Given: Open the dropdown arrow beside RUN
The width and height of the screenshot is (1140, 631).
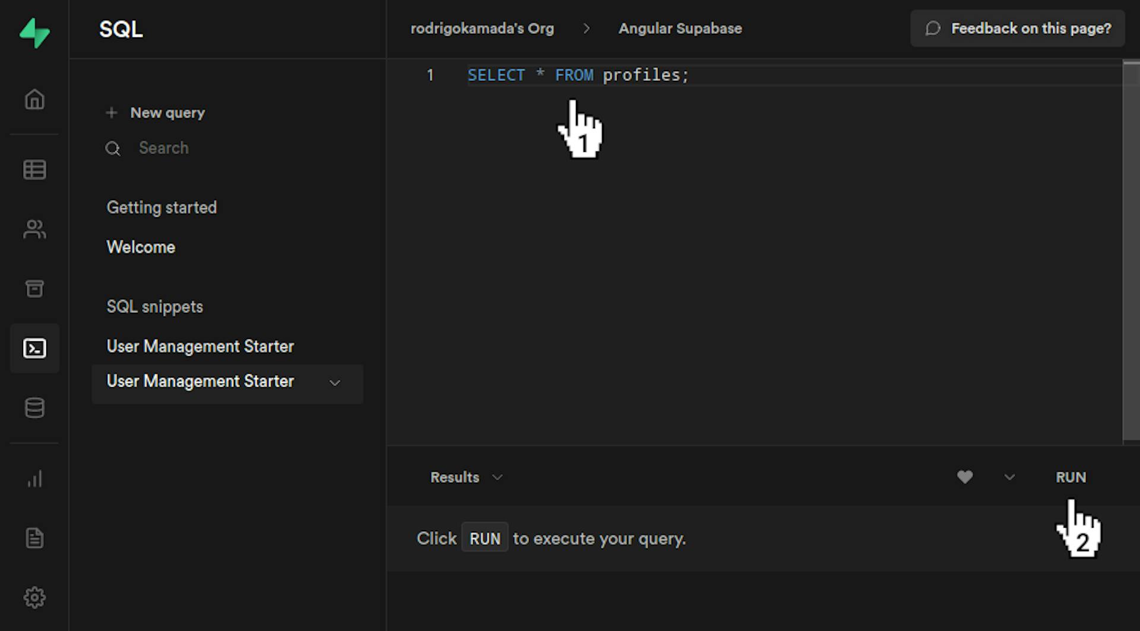Looking at the screenshot, I should click(x=1009, y=477).
